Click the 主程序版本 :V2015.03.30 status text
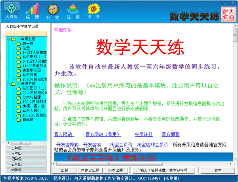 click(26, 178)
